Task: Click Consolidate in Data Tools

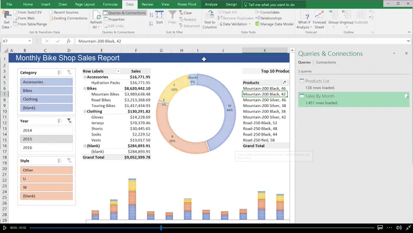Action: coord(267,12)
